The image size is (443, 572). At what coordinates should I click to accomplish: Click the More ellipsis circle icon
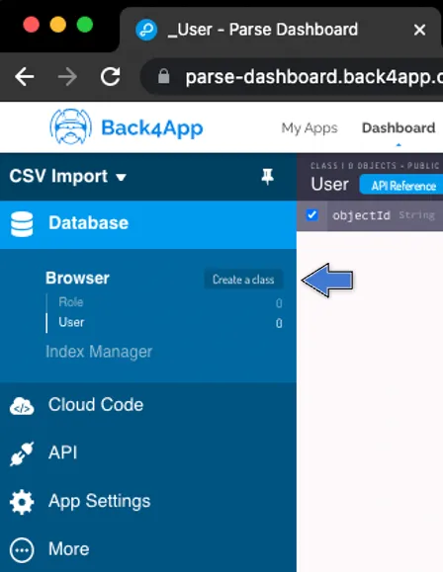(x=22, y=549)
